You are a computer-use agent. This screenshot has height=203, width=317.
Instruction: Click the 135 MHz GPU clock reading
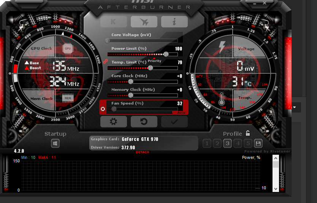[66, 66]
